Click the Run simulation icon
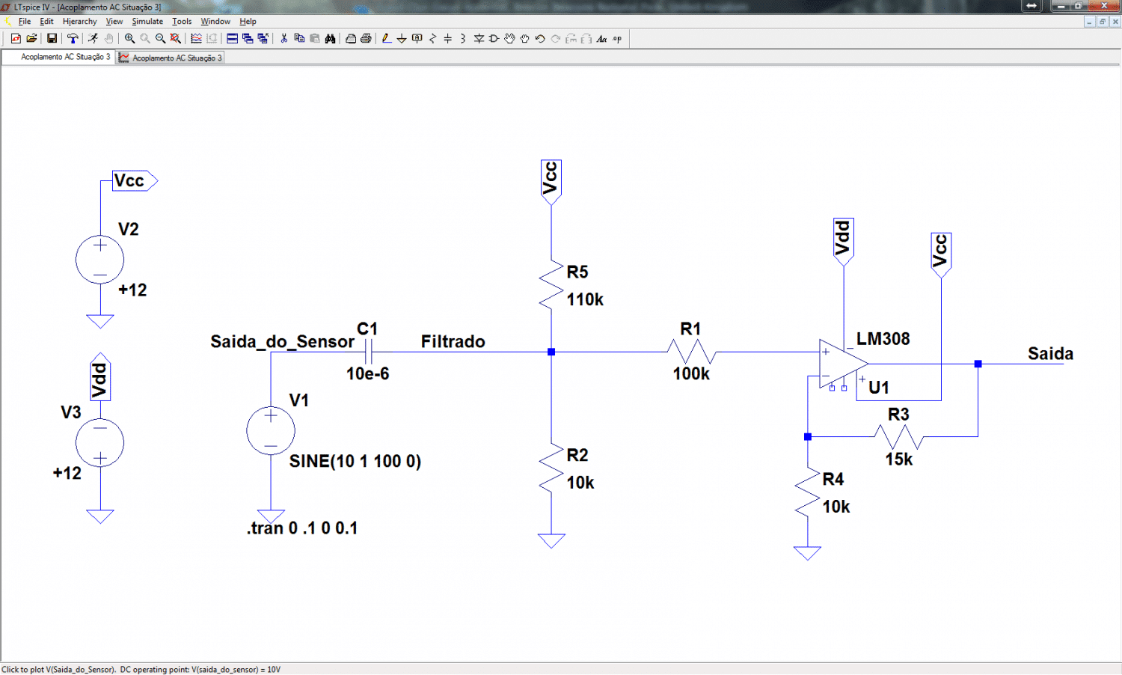 (93, 38)
